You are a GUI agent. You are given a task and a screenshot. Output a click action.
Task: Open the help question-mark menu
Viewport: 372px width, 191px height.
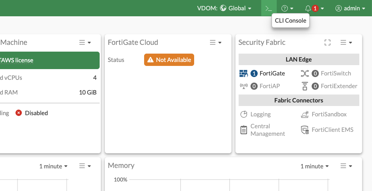[x=287, y=8]
